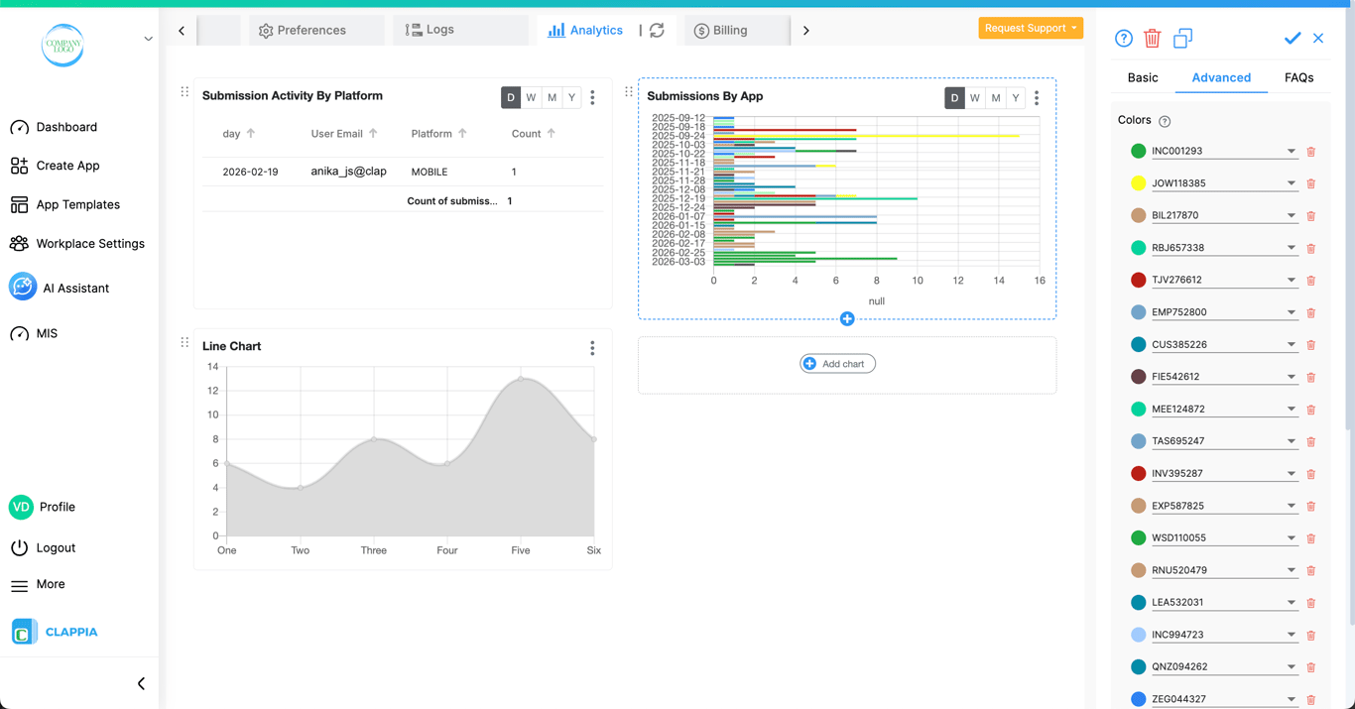The height and width of the screenshot is (709, 1355).
Task: Click the Add chart button
Action: coord(837,364)
